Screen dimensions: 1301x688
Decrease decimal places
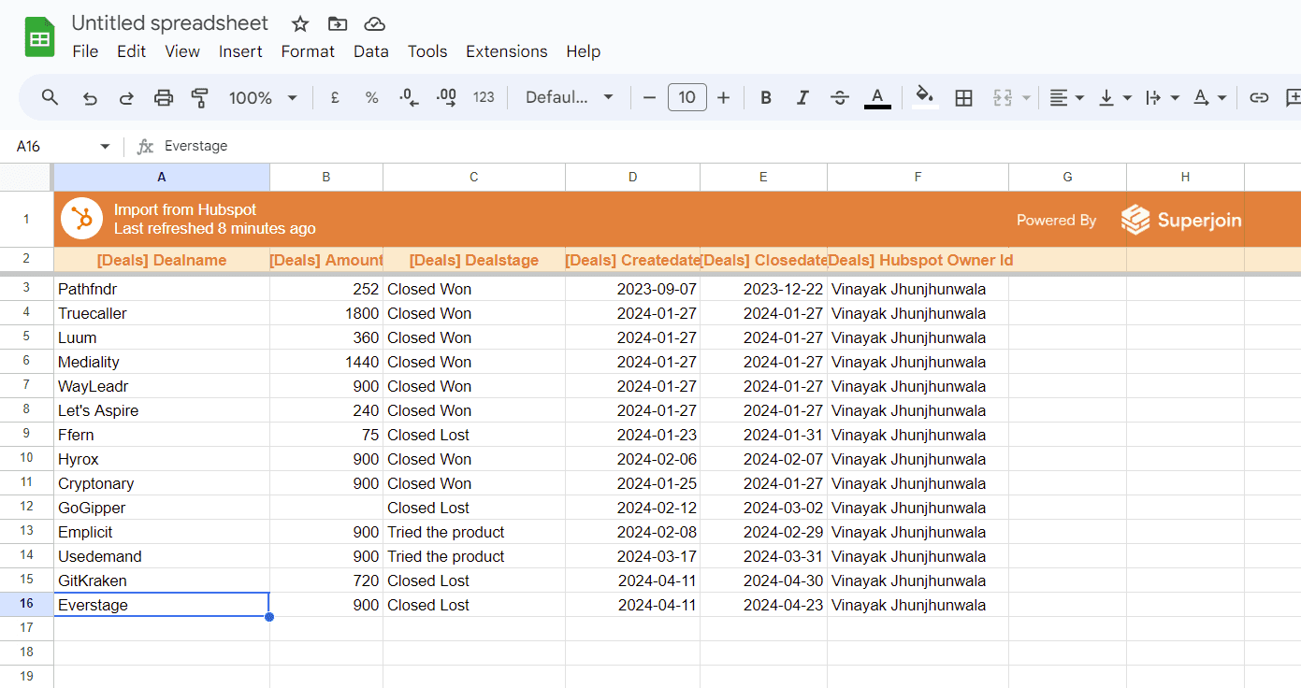409,97
